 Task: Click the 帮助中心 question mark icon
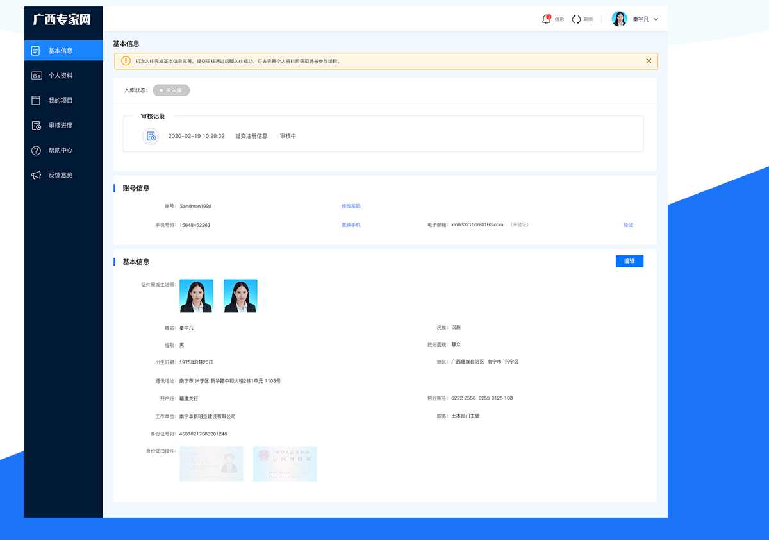[x=36, y=150]
